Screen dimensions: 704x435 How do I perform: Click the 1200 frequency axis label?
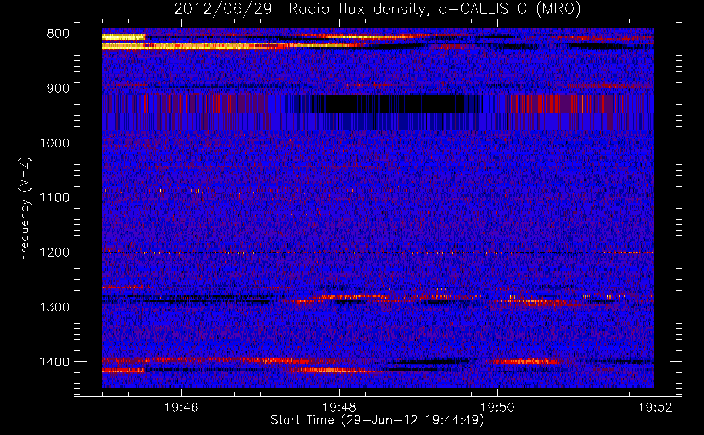[54, 252]
